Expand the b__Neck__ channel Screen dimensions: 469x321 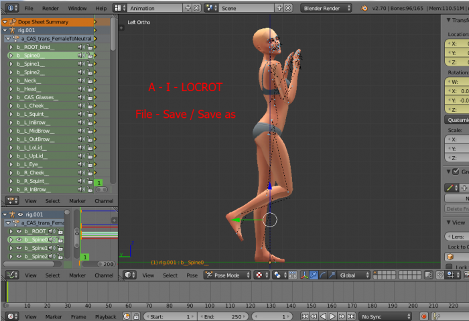(10, 80)
